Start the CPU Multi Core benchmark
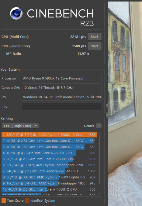 [x=95, y=37]
